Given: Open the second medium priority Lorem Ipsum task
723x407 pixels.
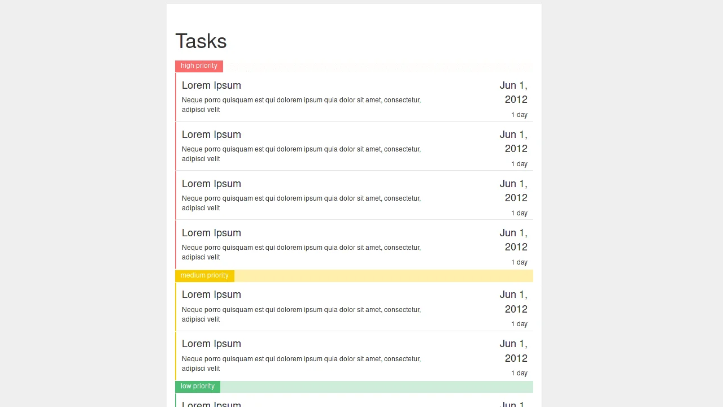Looking at the screenshot, I should coord(211,344).
